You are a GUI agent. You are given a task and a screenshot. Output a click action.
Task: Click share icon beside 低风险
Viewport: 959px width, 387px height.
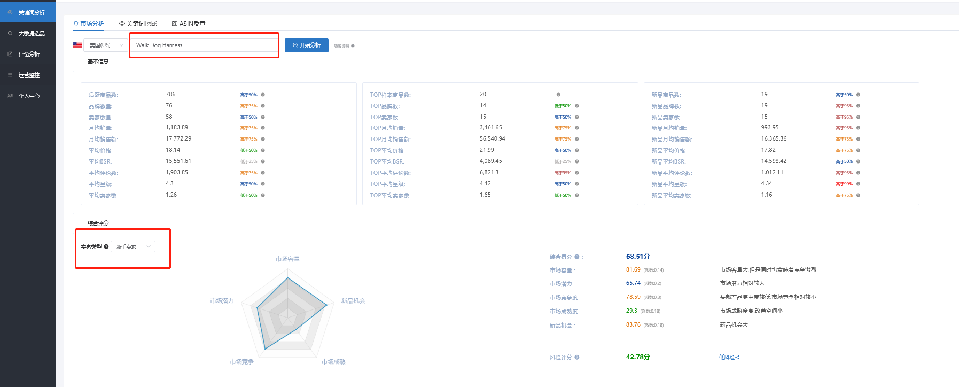pos(738,358)
